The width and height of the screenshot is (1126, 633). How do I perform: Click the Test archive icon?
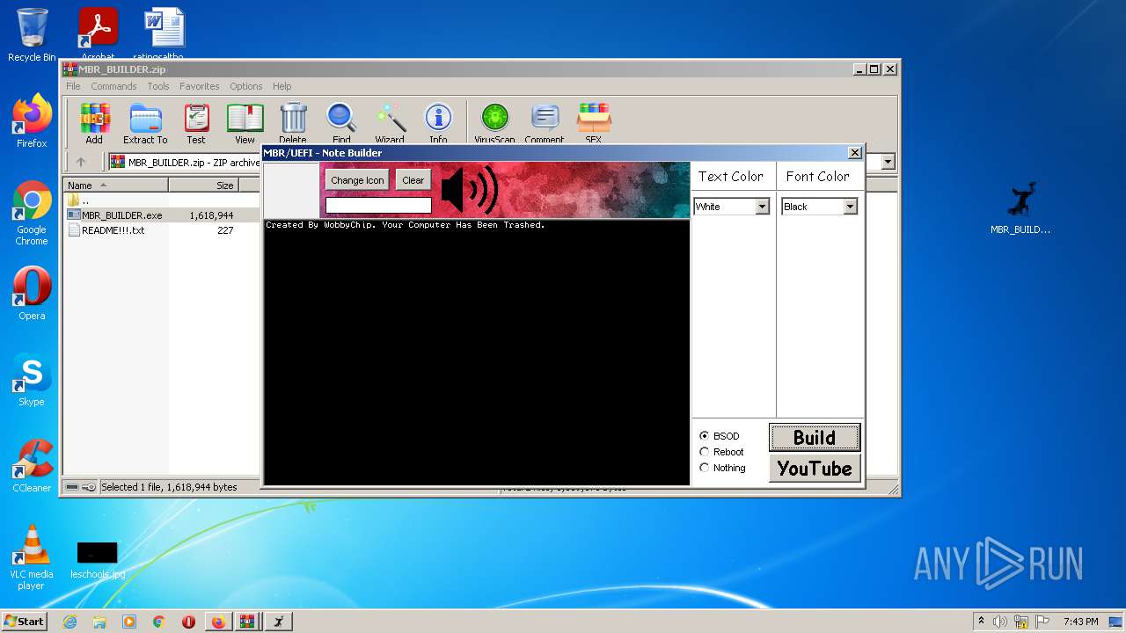pyautogui.click(x=196, y=122)
